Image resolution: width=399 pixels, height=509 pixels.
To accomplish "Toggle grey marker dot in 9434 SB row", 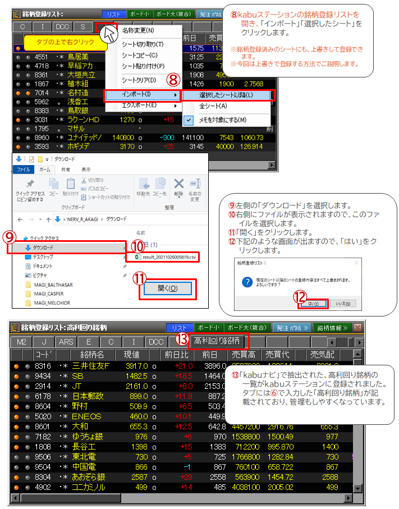I will tap(27, 376).
